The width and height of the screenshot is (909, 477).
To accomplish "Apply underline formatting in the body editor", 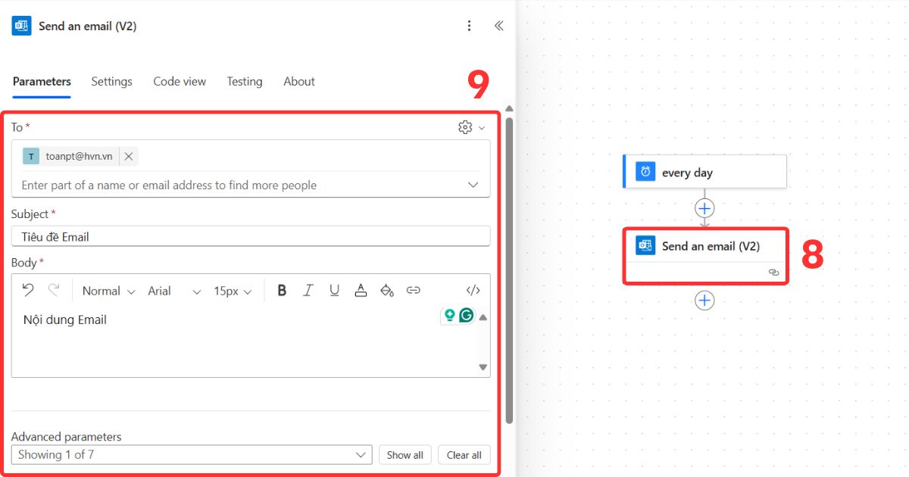I will [x=334, y=290].
